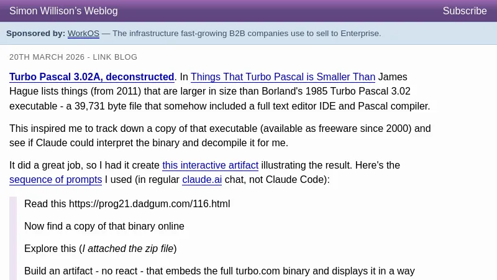Click the 20th March 2026 date
Viewport: 497px width, 280px height.
coord(47,57)
